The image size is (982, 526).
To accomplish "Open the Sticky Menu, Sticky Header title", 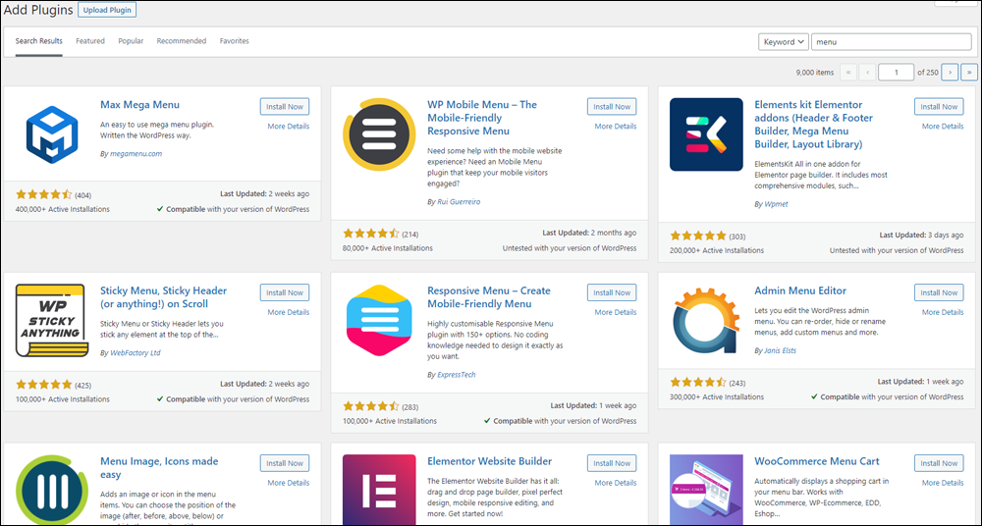I will tap(163, 297).
